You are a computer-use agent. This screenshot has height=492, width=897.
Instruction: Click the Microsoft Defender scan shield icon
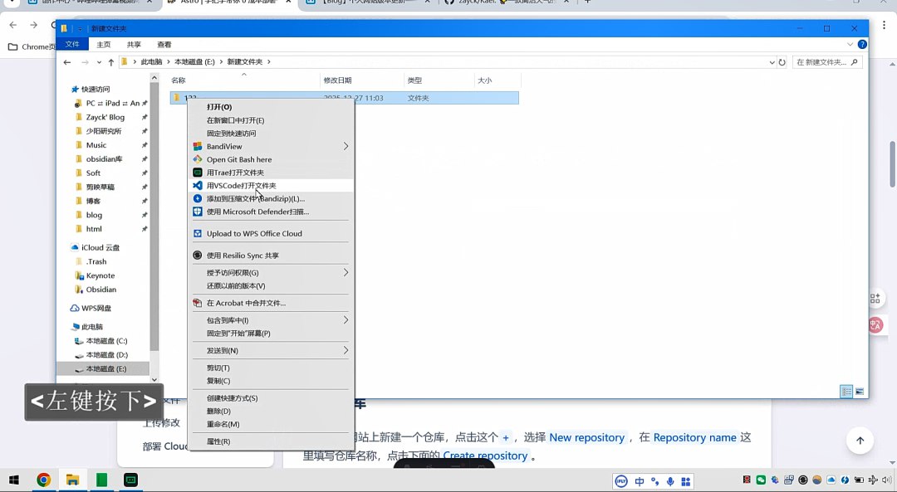tap(198, 212)
